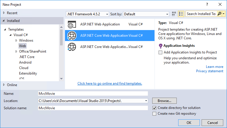Check Create new Git repository
Viewport: 227px width, 128px height.
point(154,114)
